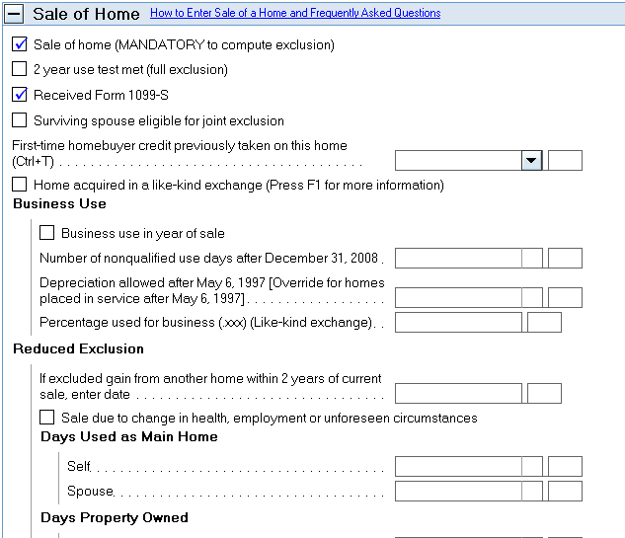Check Business use in year of sale

tap(47, 234)
